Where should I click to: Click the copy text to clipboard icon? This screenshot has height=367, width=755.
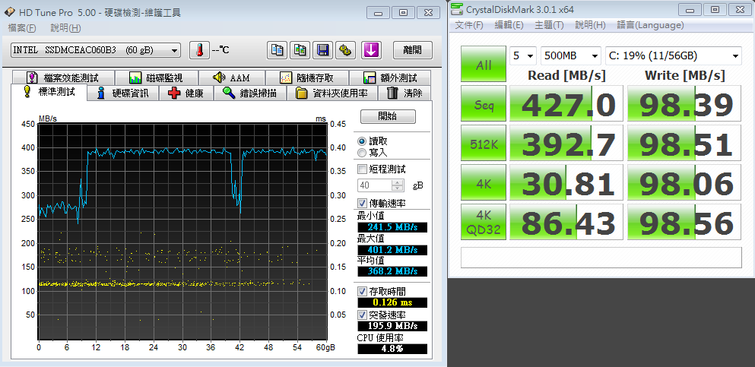point(278,50)
